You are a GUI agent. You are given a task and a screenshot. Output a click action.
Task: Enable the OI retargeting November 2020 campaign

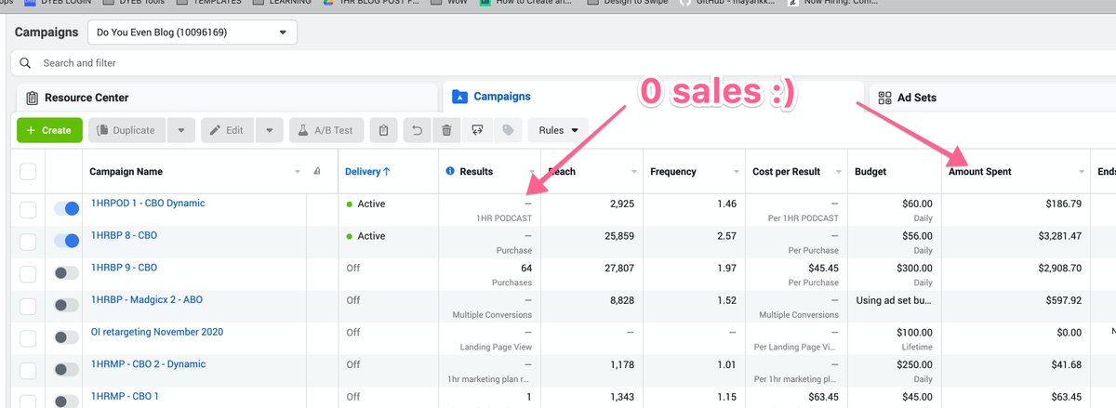click(66, 337)
